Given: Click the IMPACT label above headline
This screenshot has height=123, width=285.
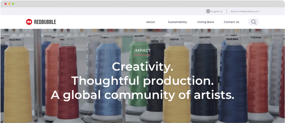Looking at the screenshot, I should (142, 51).
